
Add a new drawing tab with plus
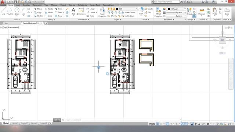tap(46, 23)
